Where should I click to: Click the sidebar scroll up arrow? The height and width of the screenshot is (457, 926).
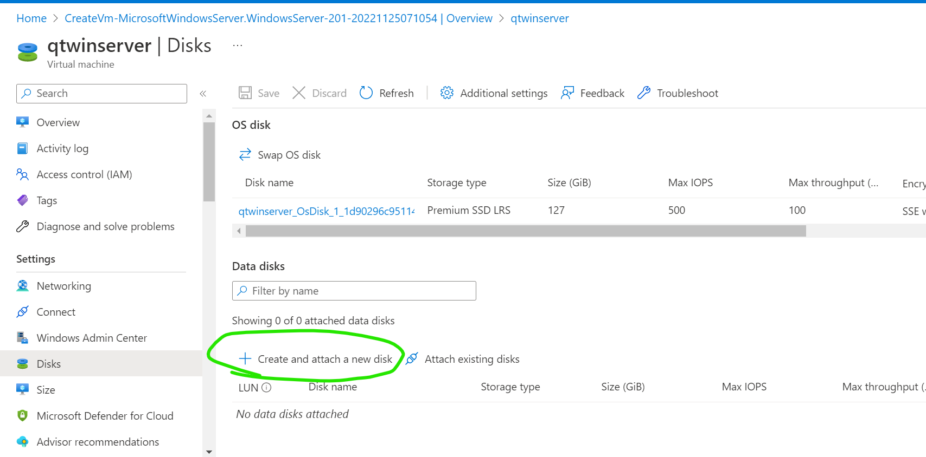coord(209,116)
